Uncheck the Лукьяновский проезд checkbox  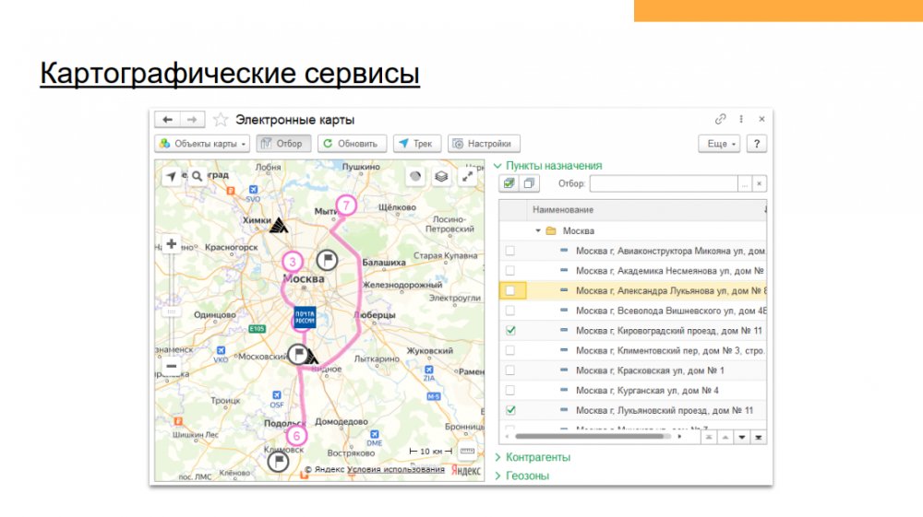[x=510, y=409]
